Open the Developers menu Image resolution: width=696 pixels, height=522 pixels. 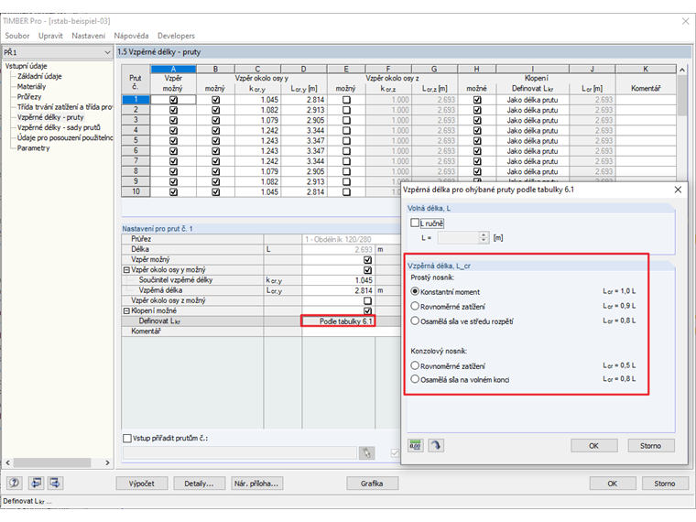[176, 36]
